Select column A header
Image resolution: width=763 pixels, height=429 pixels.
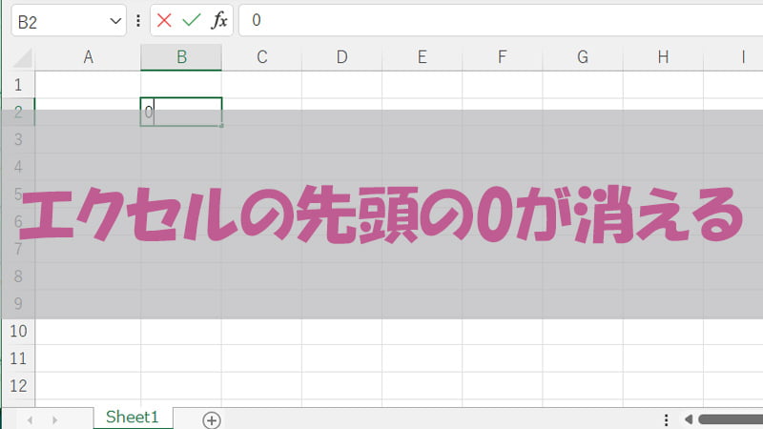tap(88, 57)
